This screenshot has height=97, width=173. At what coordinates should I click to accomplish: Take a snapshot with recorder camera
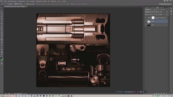point(141,92)
